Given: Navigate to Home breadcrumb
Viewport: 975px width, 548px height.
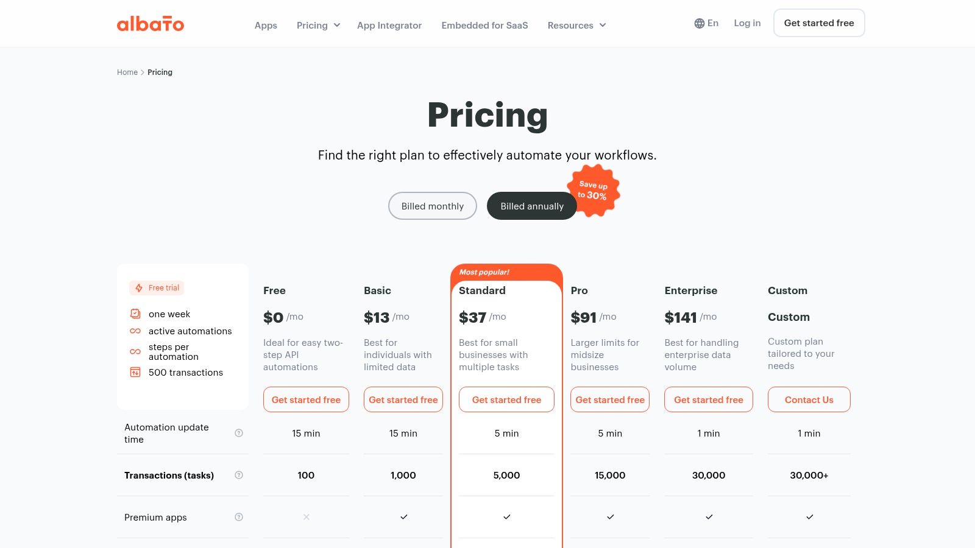Looking at the screenshot, I should click(x=127, y=72).
